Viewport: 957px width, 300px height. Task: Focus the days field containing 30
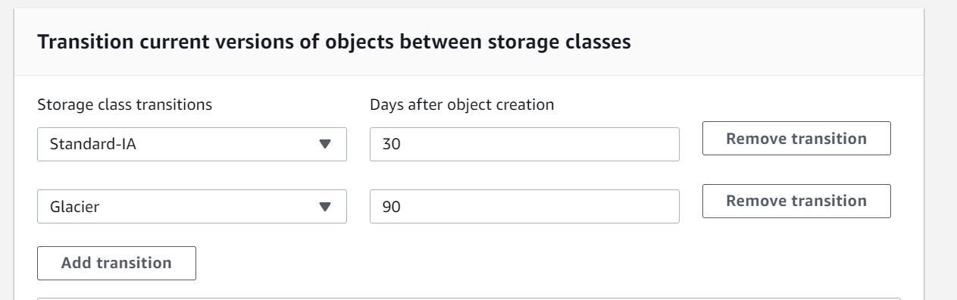pyautogui.click(x=524, y=144)
